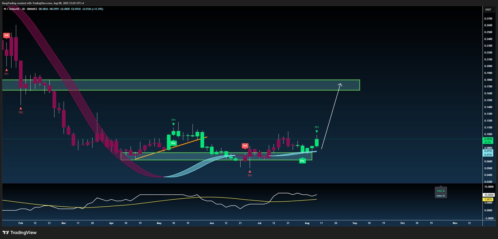Click the 0.0300 price scale level
The height and width of the screenshot is (239, 498).
488,182
